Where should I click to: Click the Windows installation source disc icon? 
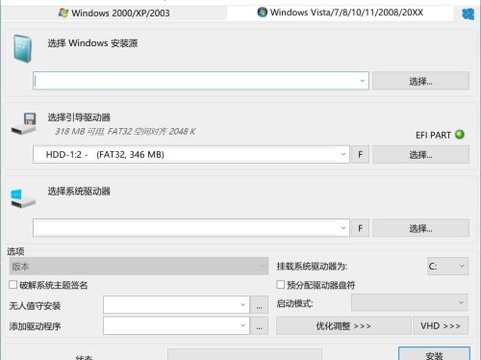point(22,48)
